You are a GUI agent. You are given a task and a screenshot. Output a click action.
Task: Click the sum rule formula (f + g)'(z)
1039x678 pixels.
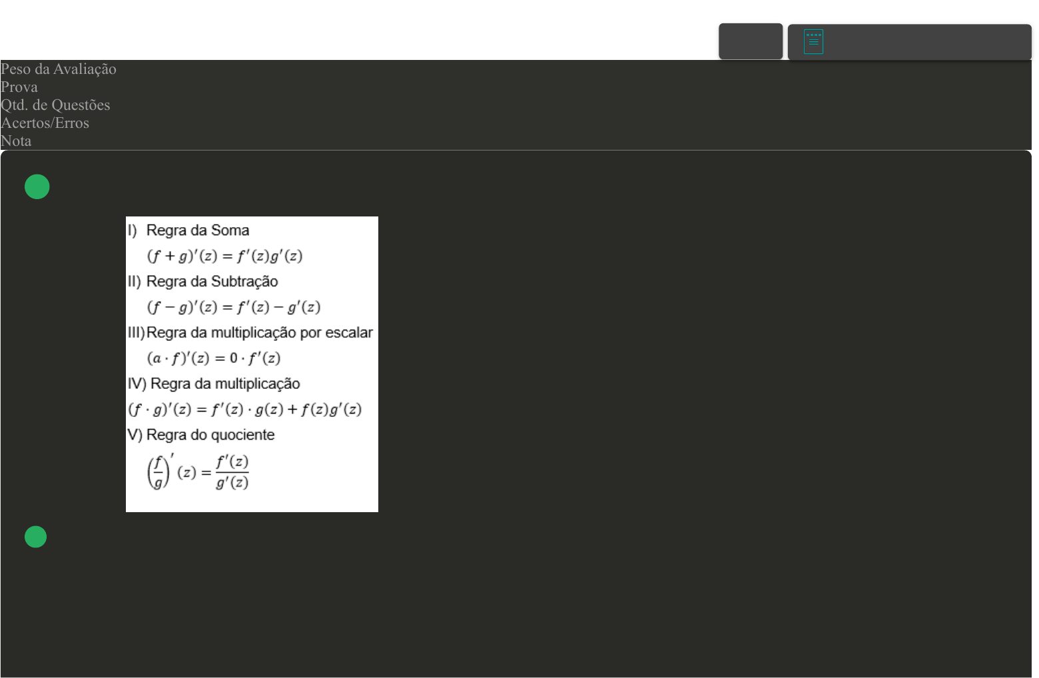[224, 256]
